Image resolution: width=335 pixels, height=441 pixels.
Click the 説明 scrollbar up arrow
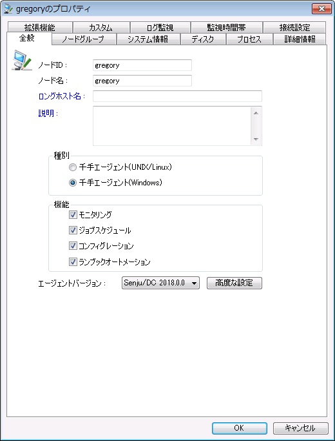tap(256, 113)
